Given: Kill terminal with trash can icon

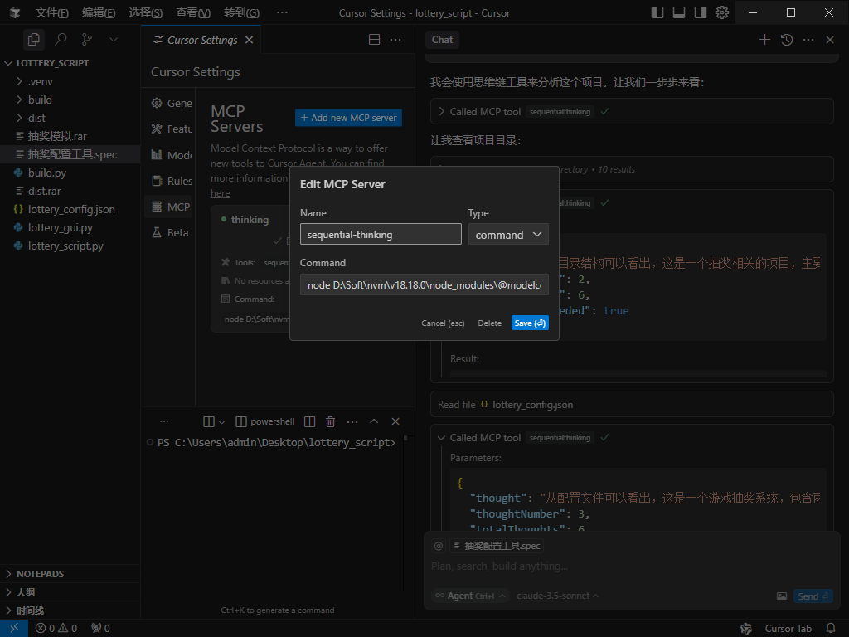Looking at the screenshot, I should (330, 421).
